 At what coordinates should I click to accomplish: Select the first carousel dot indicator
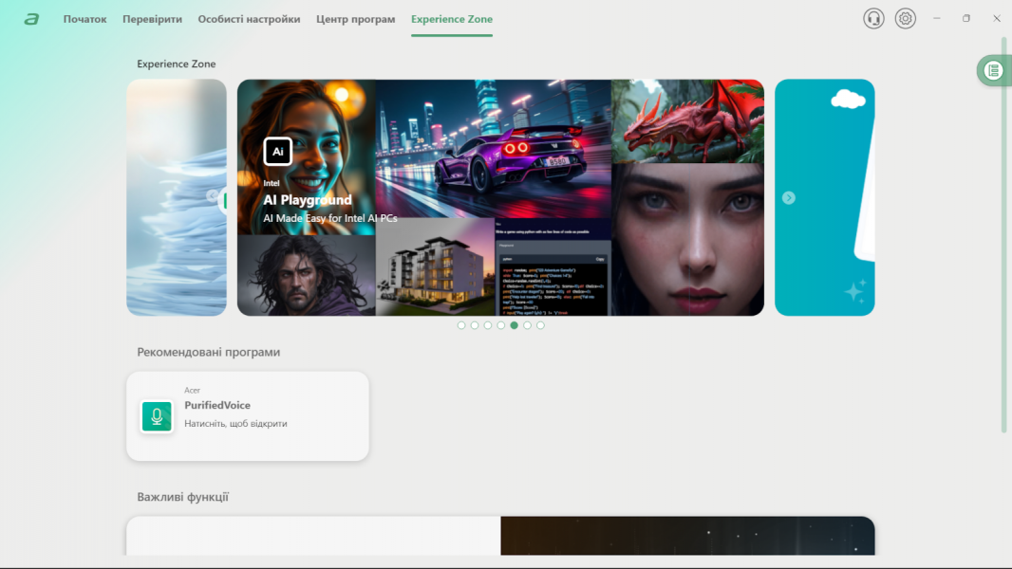(461, 325)
